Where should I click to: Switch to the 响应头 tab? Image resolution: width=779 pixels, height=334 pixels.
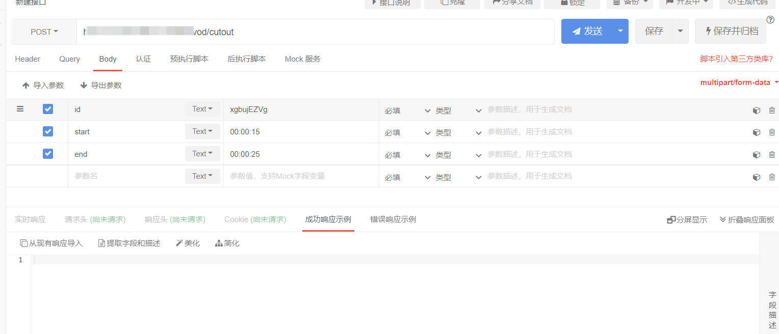coord(175,219)
